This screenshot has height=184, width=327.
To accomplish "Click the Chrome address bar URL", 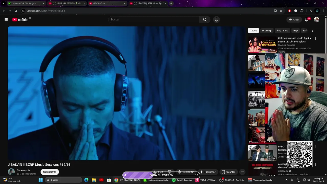I will pos(46,11).
